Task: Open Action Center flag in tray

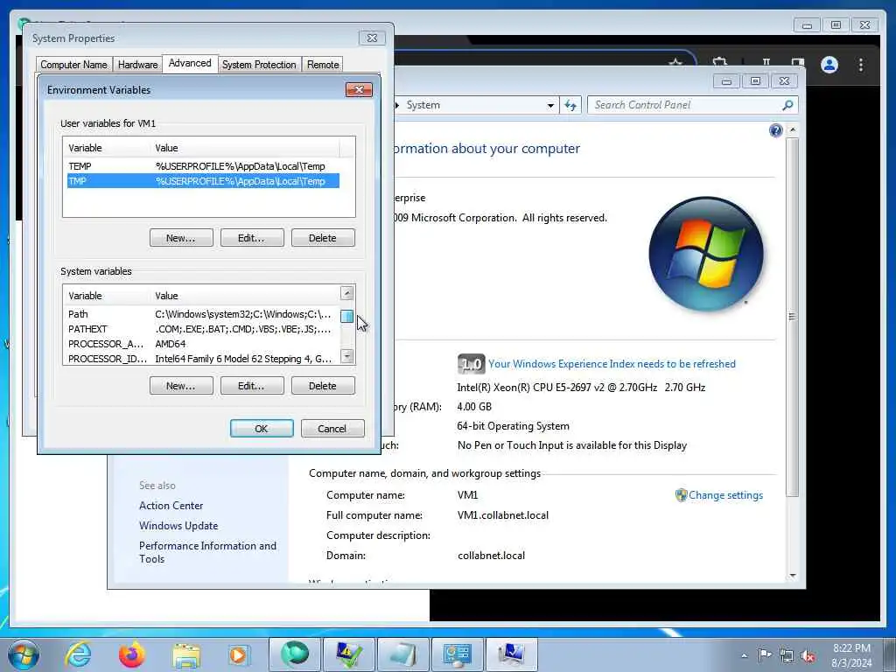Action: click(765, 654)
